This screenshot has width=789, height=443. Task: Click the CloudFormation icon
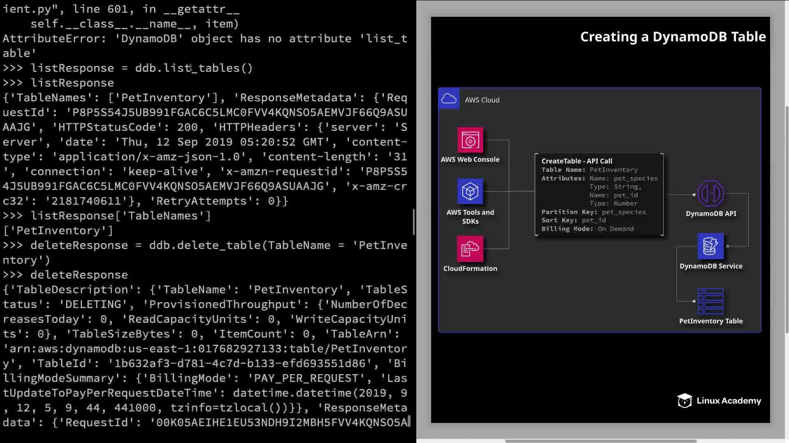[470, 249]
